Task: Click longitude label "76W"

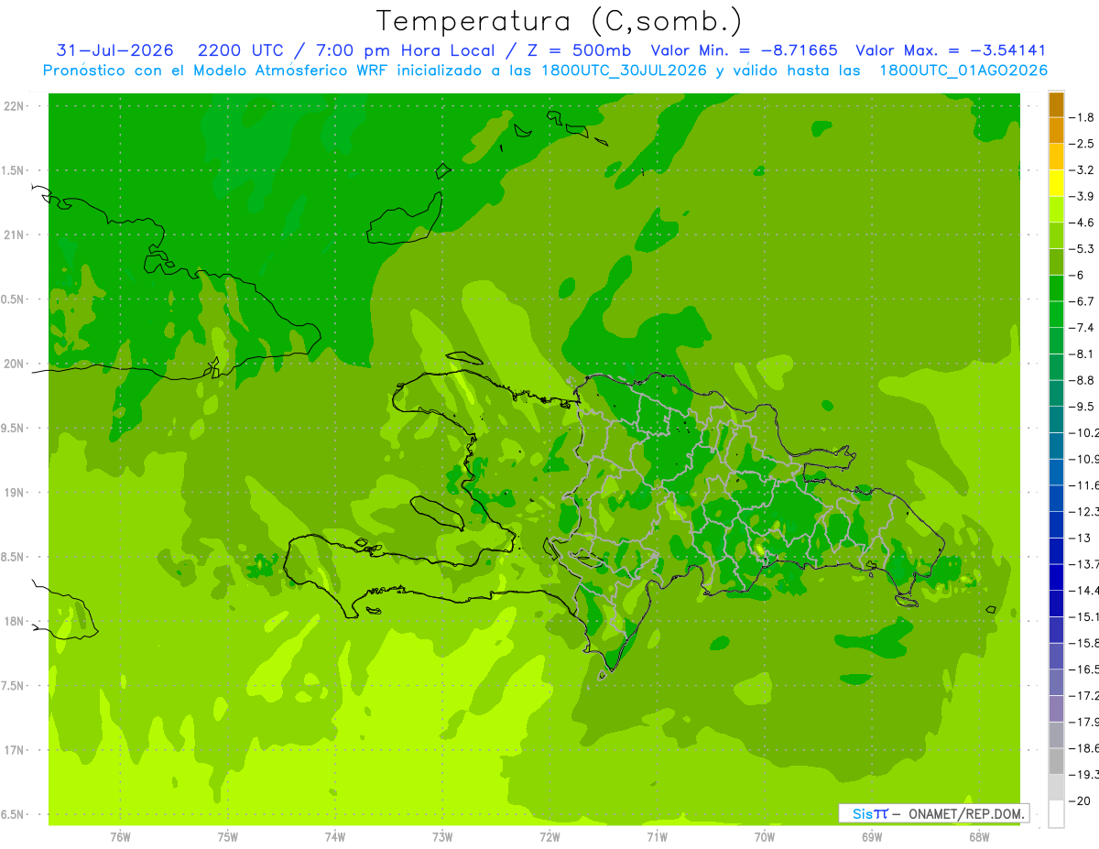Action: 120,837
